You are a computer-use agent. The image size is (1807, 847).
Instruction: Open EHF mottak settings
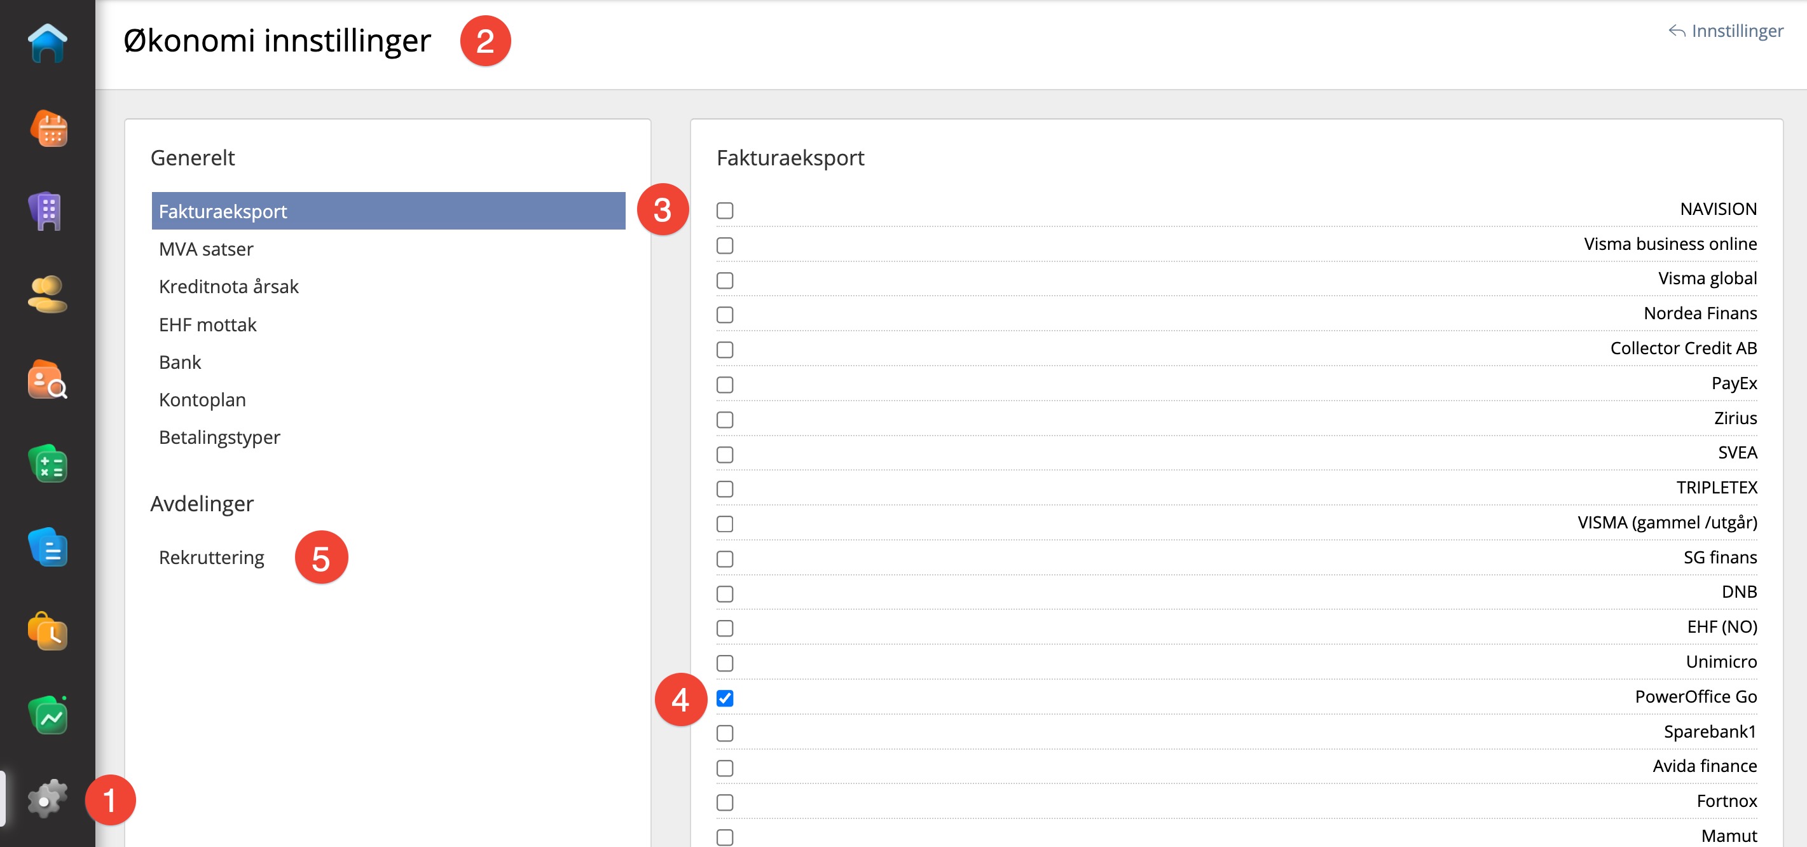click(208, 324)
